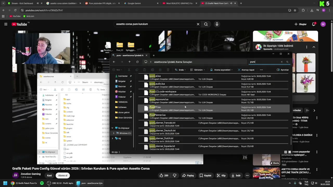Click Paylaş to share the video

pyautogui.click(x=188, y=176)
